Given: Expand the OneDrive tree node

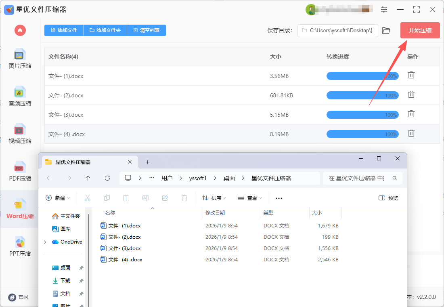Looking at the screenshot, I should pos(45,242).
